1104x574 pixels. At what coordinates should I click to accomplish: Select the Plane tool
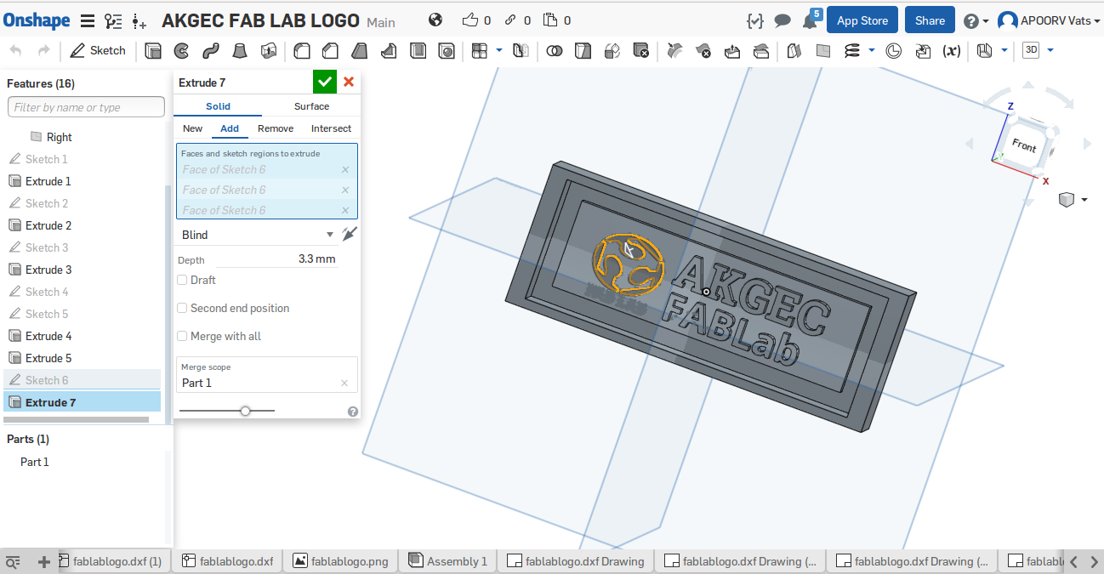pyautogui.click(x=822, y=51)
